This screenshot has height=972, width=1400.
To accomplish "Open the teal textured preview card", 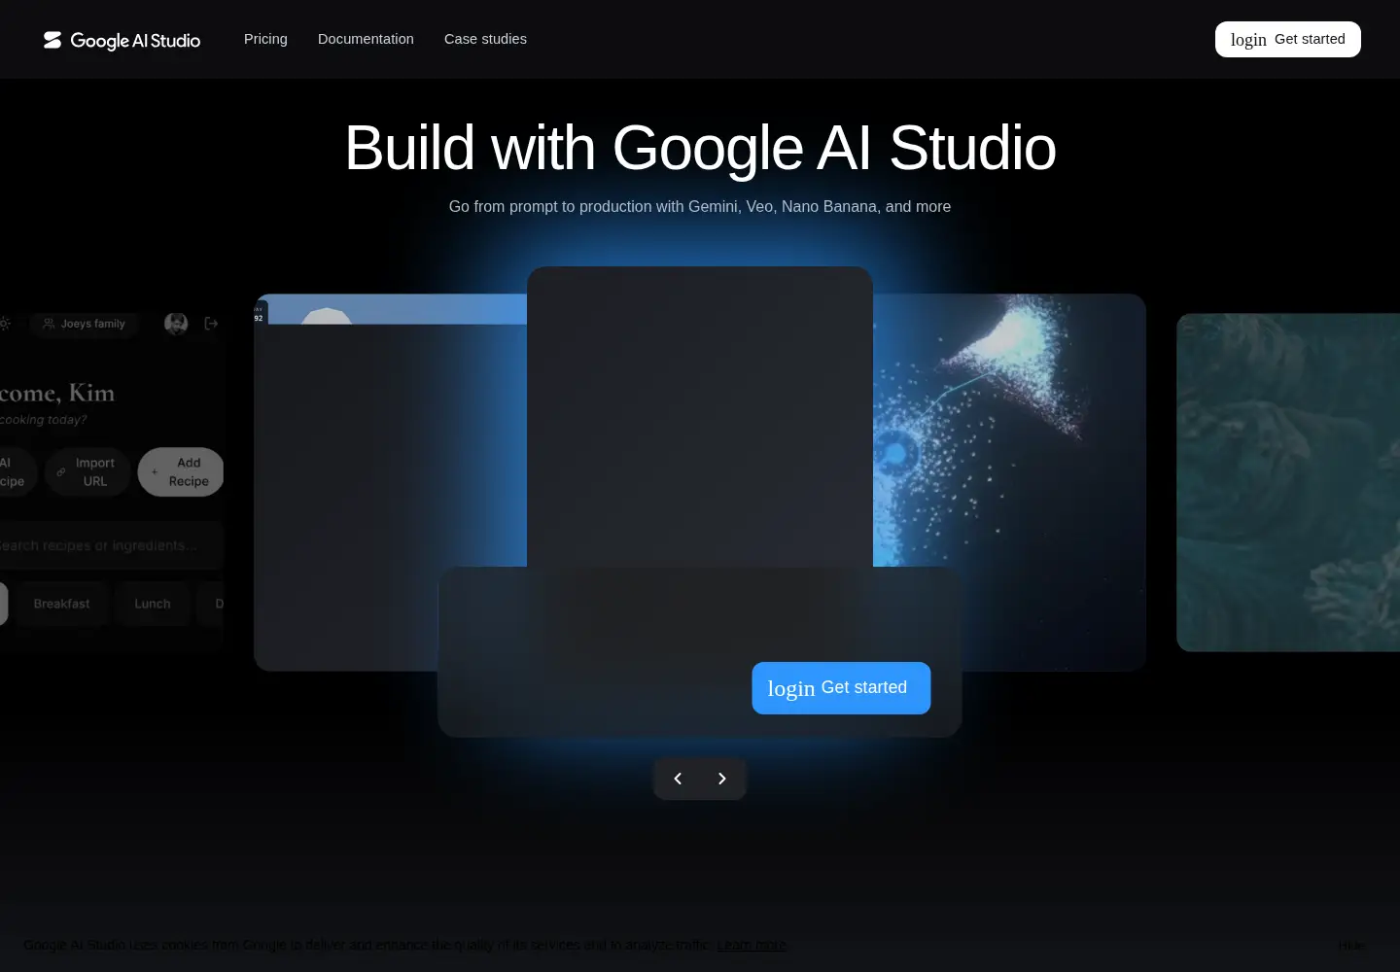I will 1288,482.
